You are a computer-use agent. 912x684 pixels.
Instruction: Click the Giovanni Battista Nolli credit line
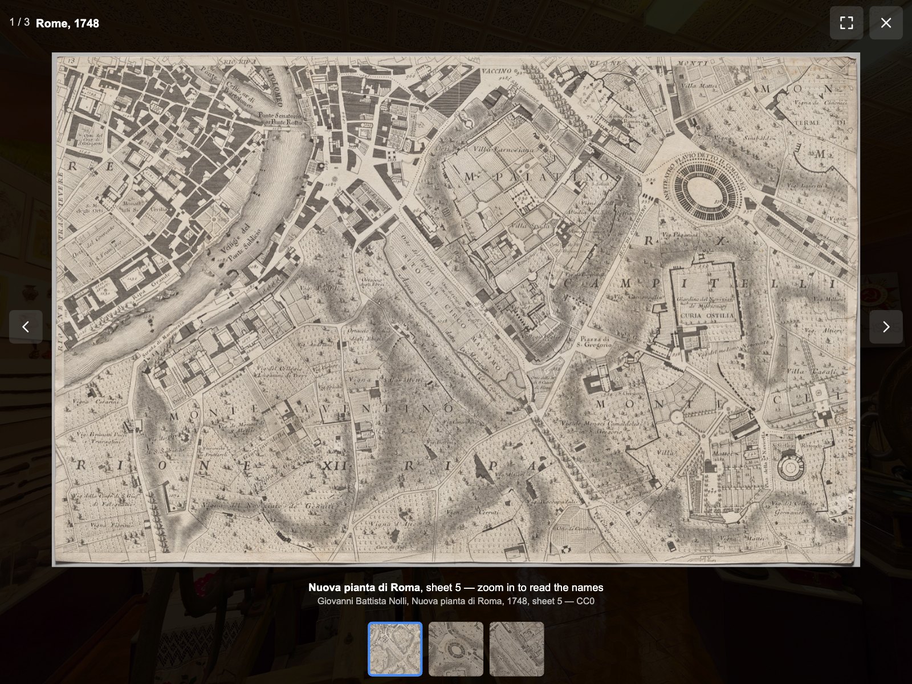coord(456,601)
